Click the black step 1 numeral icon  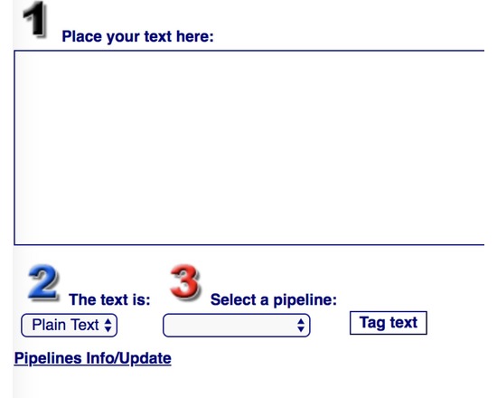coord(35,20)
